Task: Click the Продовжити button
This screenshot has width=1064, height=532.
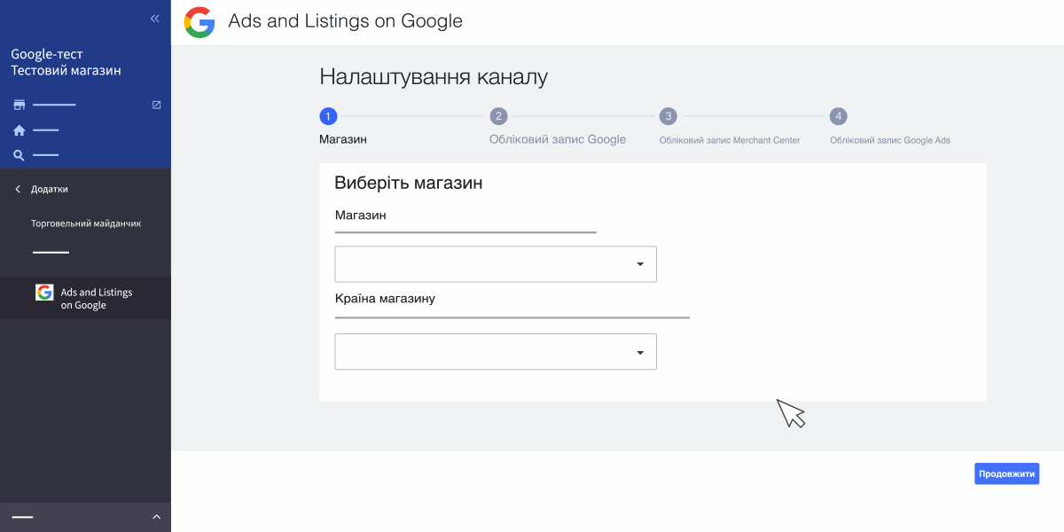Action: tap(1006, 473)
